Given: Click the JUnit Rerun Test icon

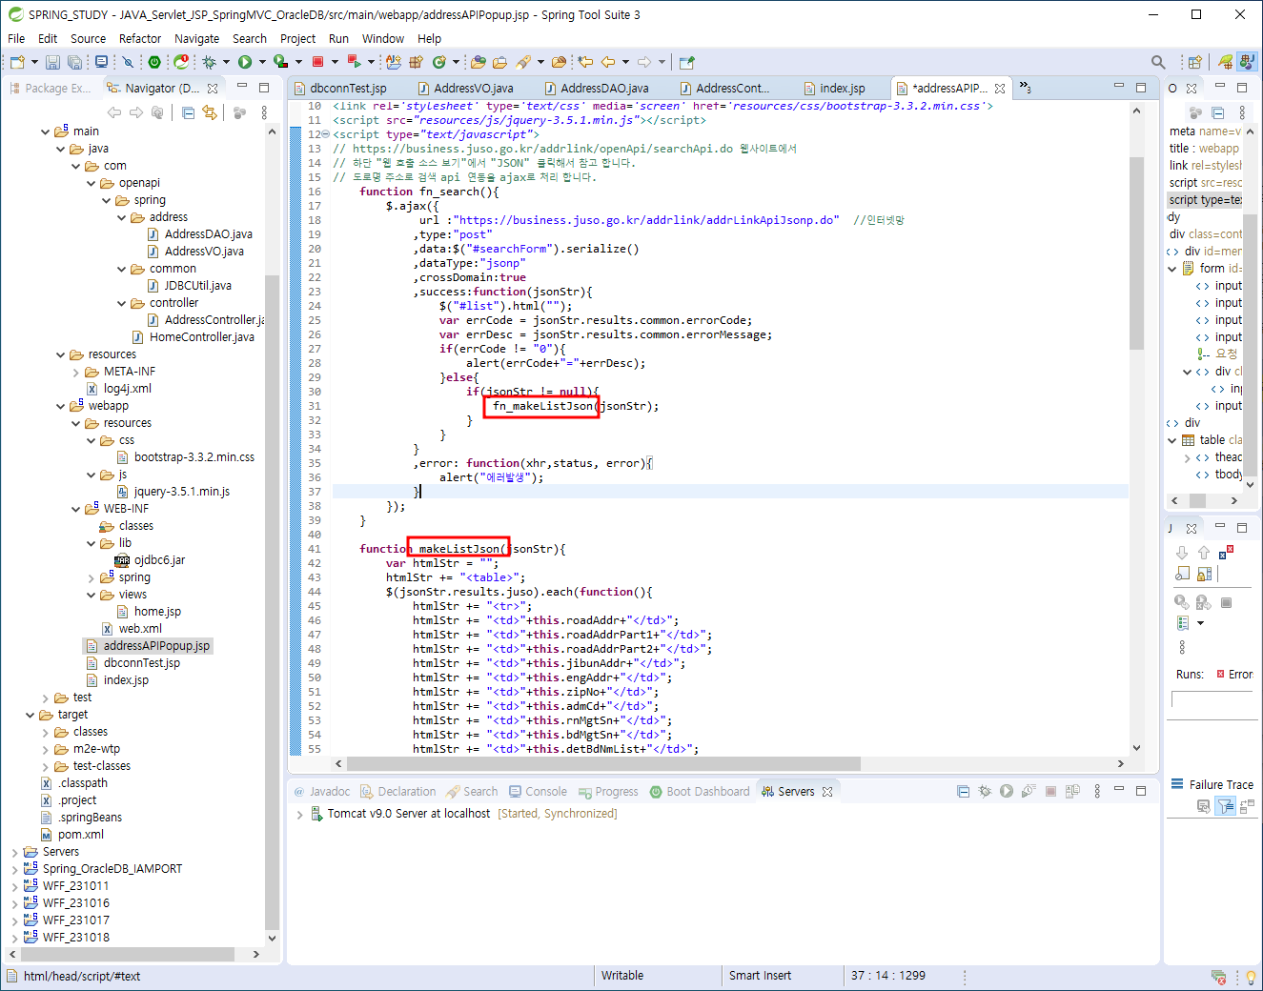Looking at the screenshot, I should 1182,602.
